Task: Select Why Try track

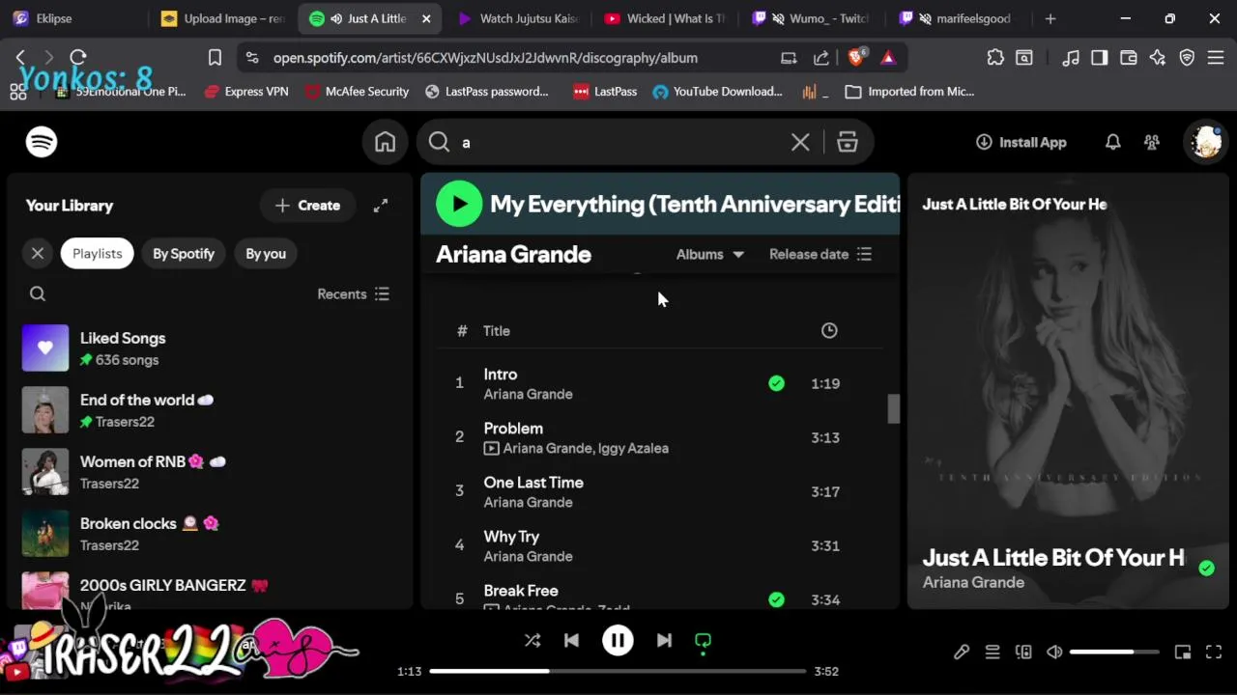Action: coord(511,536)
